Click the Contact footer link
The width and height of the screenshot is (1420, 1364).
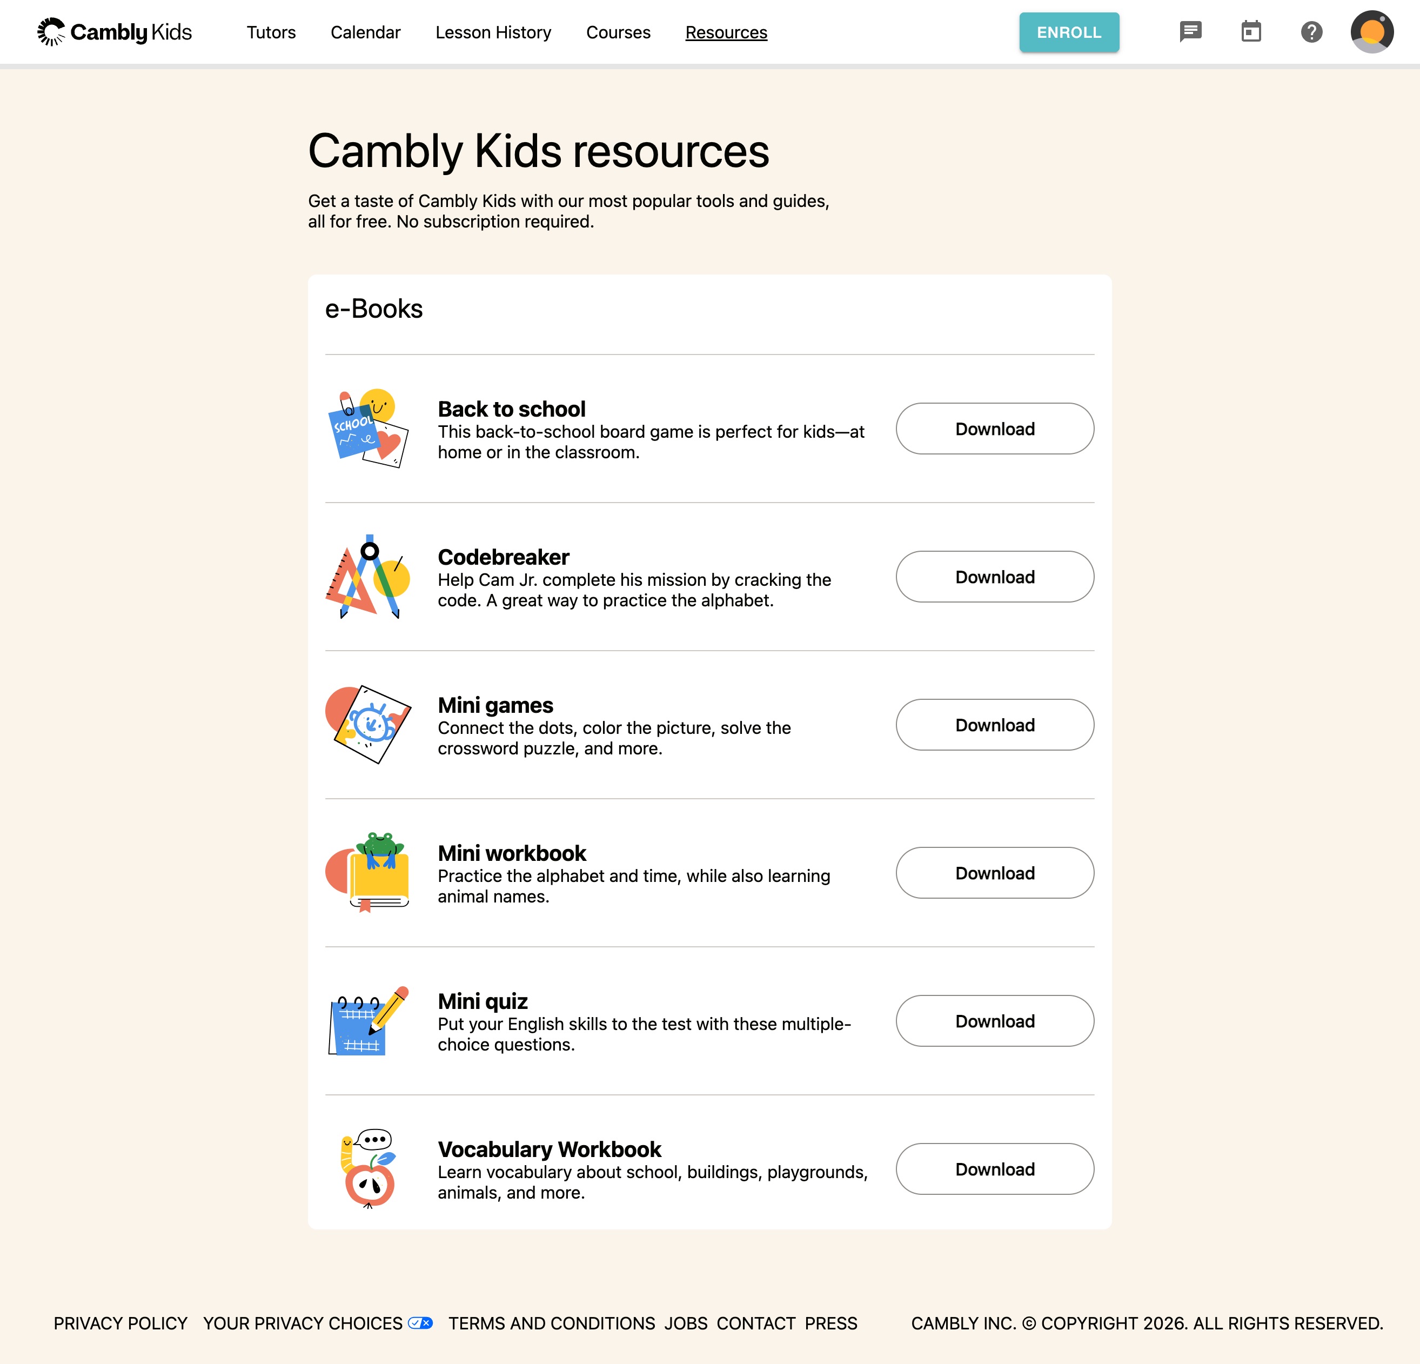(755, 1323)
